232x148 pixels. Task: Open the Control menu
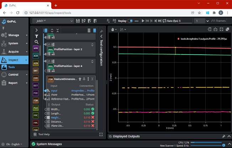pyautogui.click(x=14, y=75)
